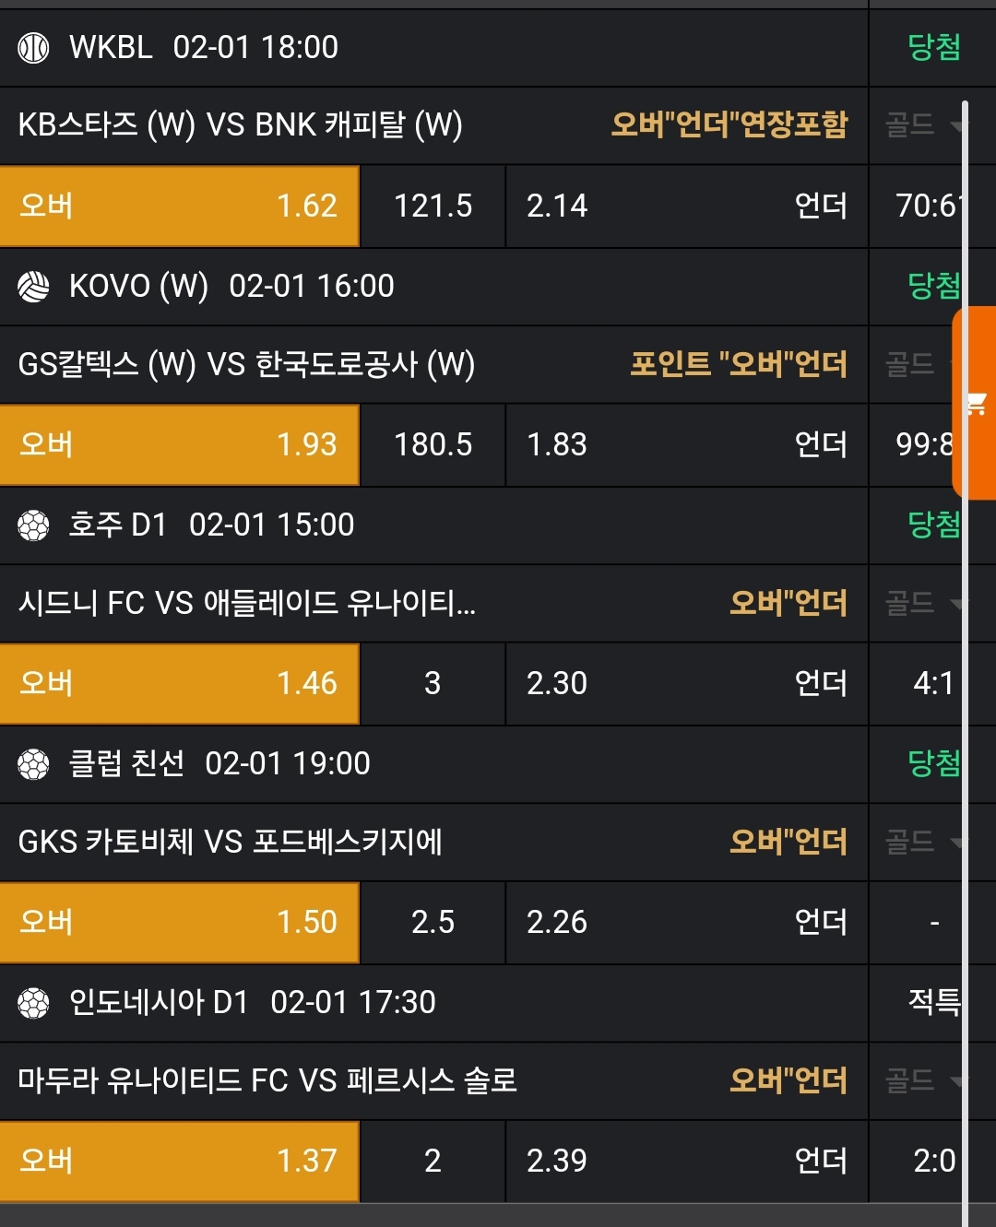Click the 180.5 handicap line value
Image resolution: width=996 pixels, height=1227 pixels.
click(433, 444)
